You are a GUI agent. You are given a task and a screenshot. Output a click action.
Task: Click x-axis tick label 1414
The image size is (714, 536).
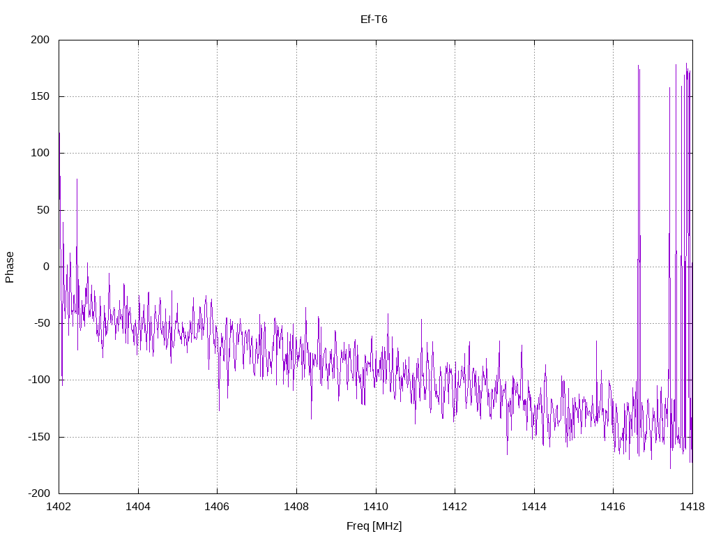pos(534,507)
